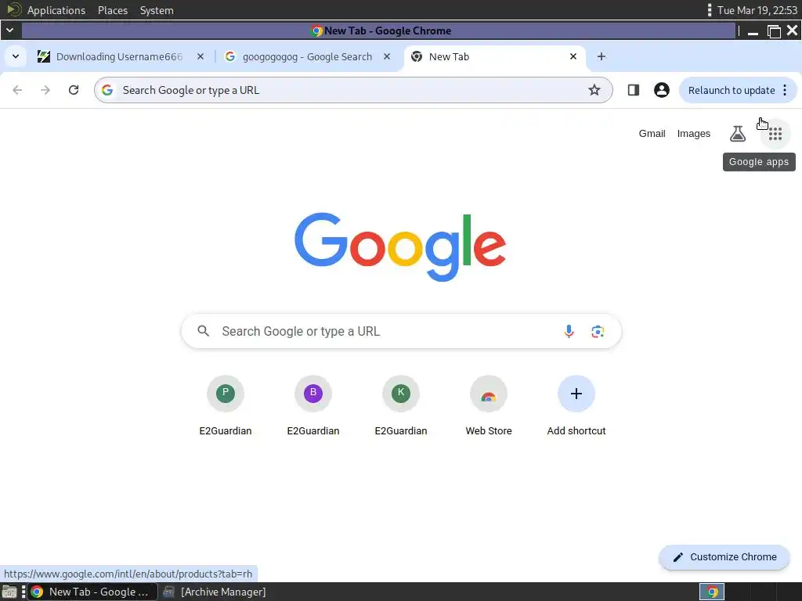The height and width of the screenshot is (601, 802).
Task: Expand the tab search dropdown arrow
Action: click(x=16, y=56)
